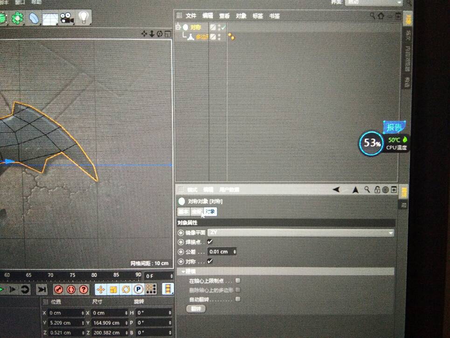
Task: Enable 在轴心上限制点 checkbox
Action: tap(238, 281)
